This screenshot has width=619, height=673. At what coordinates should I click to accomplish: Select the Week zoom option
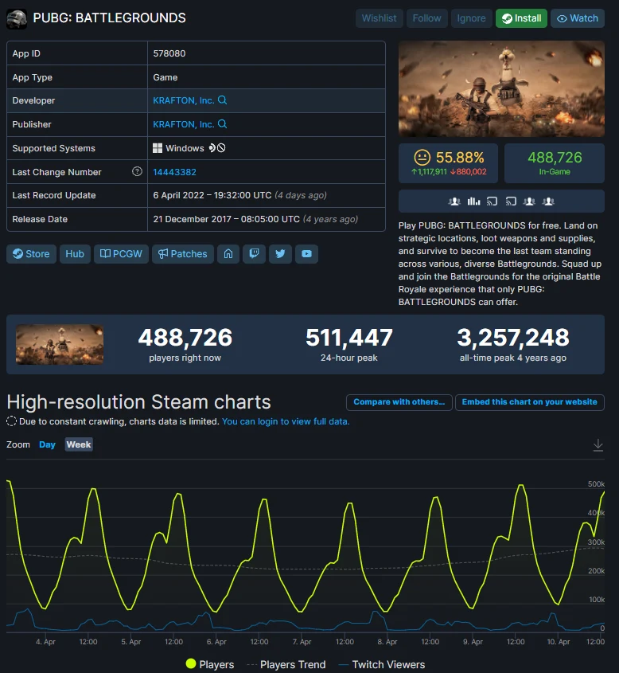click(x=79, y=444)
